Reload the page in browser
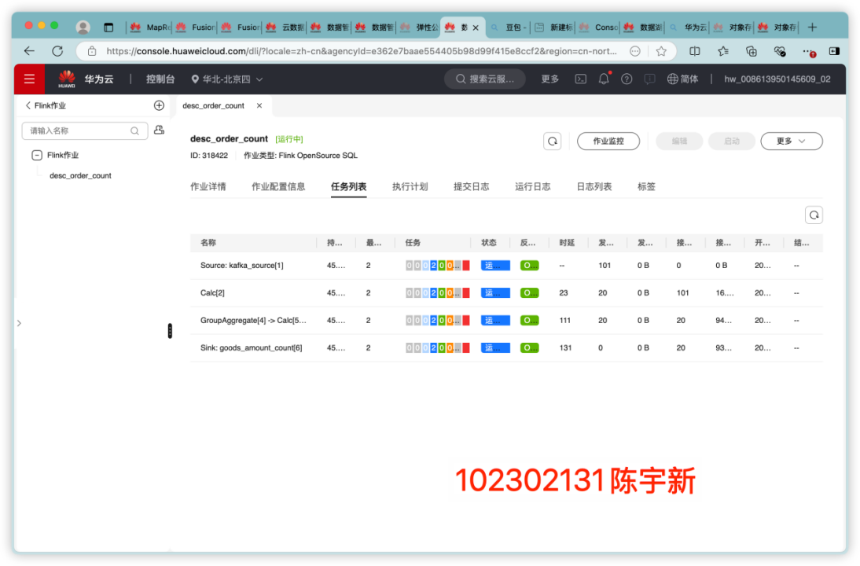Viewport: 860px width, 566px height. click(x=57, y=51)
